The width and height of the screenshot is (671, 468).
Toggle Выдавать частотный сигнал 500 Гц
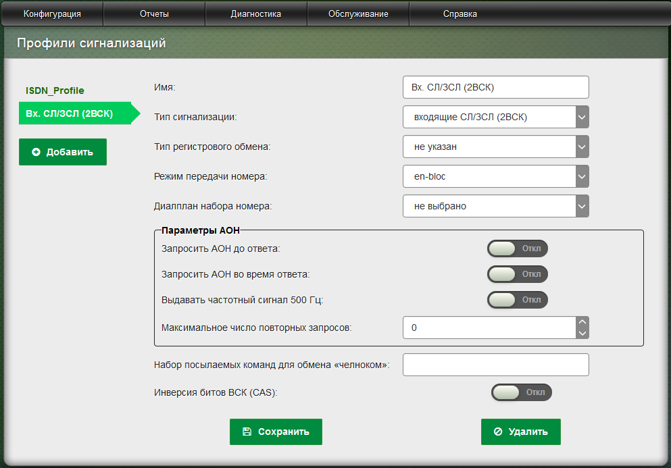pyautogui.click(x=518, y=300)
